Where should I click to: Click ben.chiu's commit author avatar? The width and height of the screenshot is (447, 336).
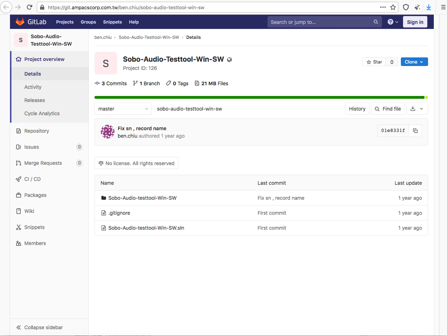pos(108,132)
